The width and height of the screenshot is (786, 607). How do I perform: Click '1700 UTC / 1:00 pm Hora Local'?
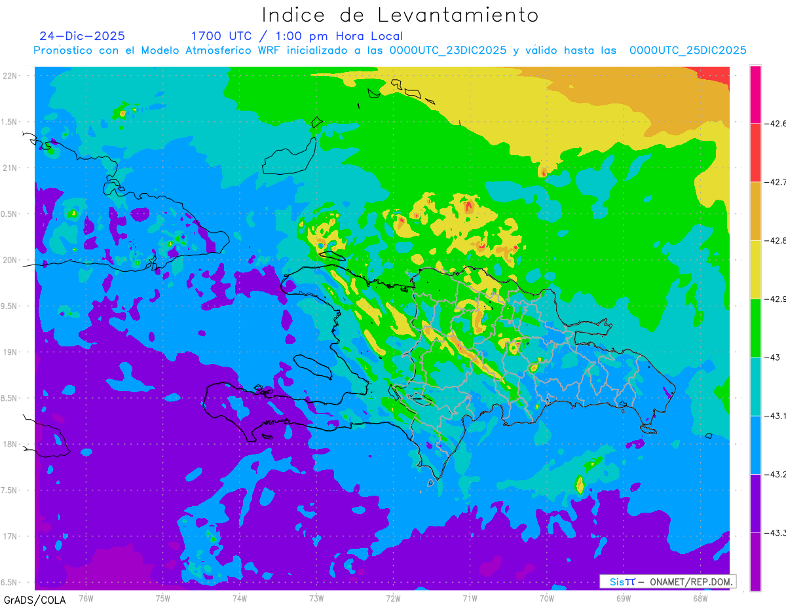point(297,36)
